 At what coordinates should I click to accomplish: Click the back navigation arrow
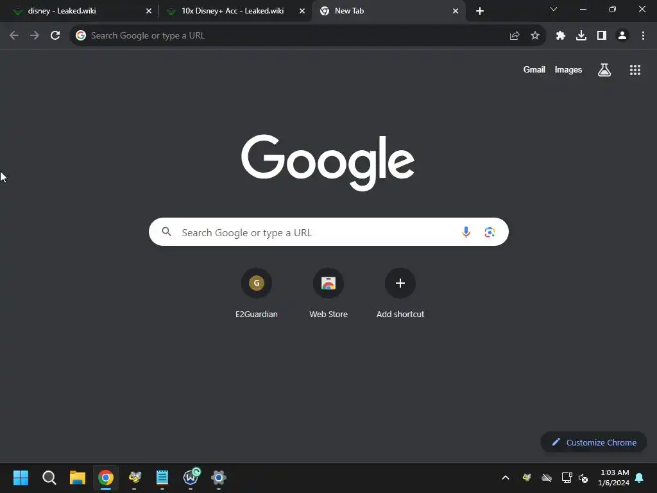14,36
